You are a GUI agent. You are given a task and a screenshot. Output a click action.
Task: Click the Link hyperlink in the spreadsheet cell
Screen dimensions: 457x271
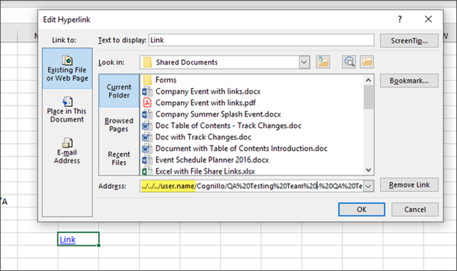[67, 240]
